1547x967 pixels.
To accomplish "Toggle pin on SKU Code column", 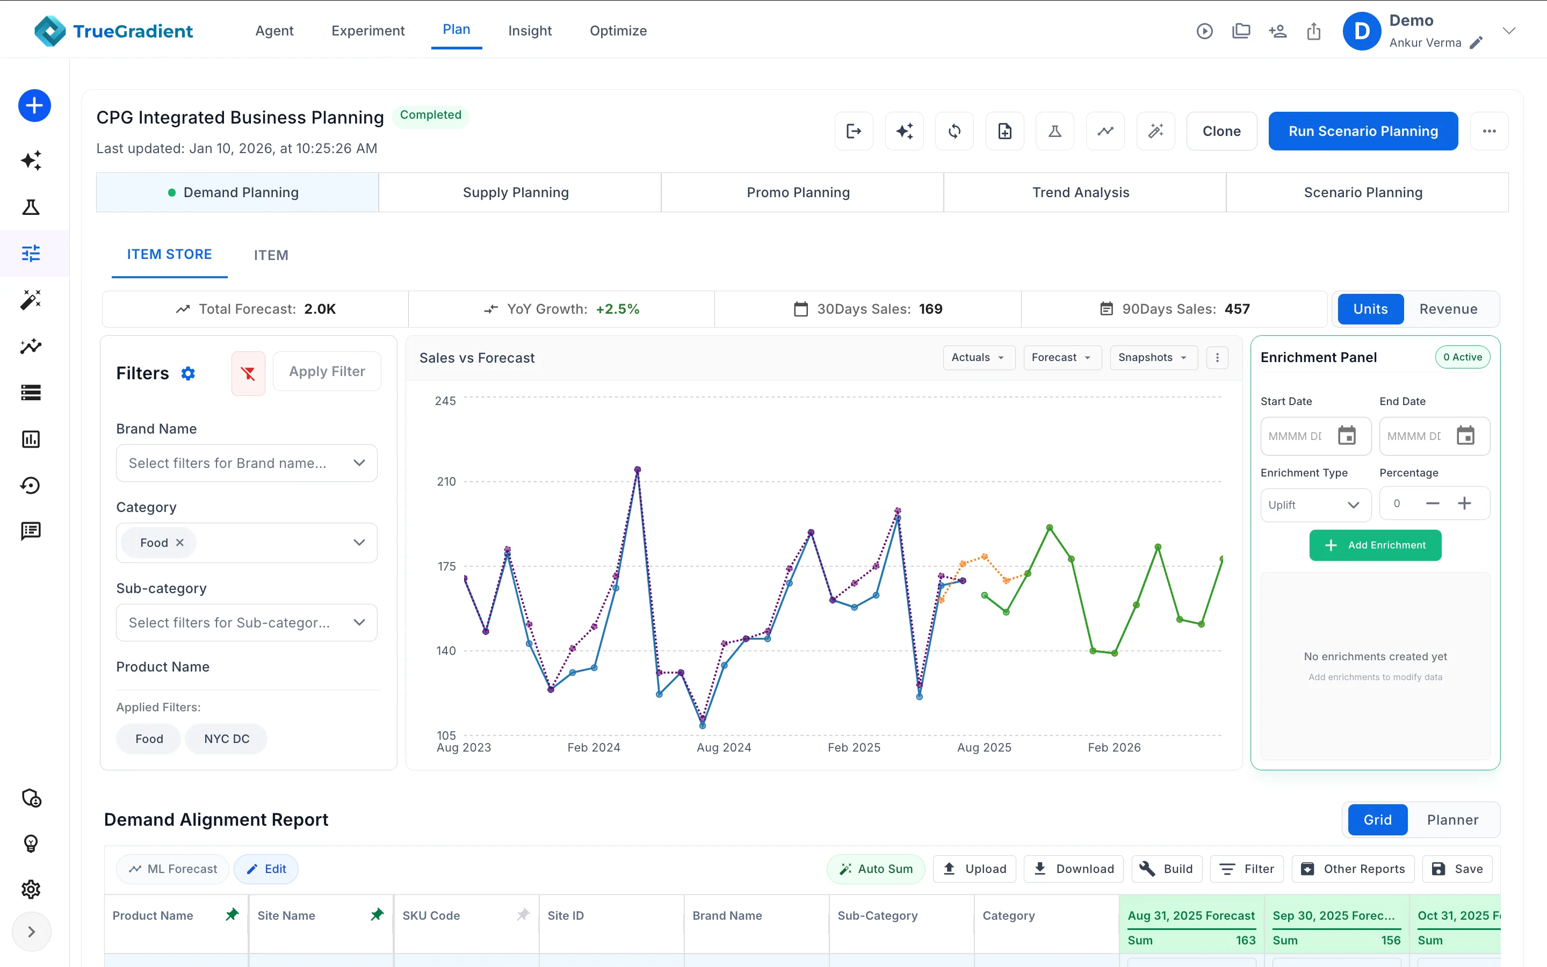I will pyautogui.click(x=523, y=914).
